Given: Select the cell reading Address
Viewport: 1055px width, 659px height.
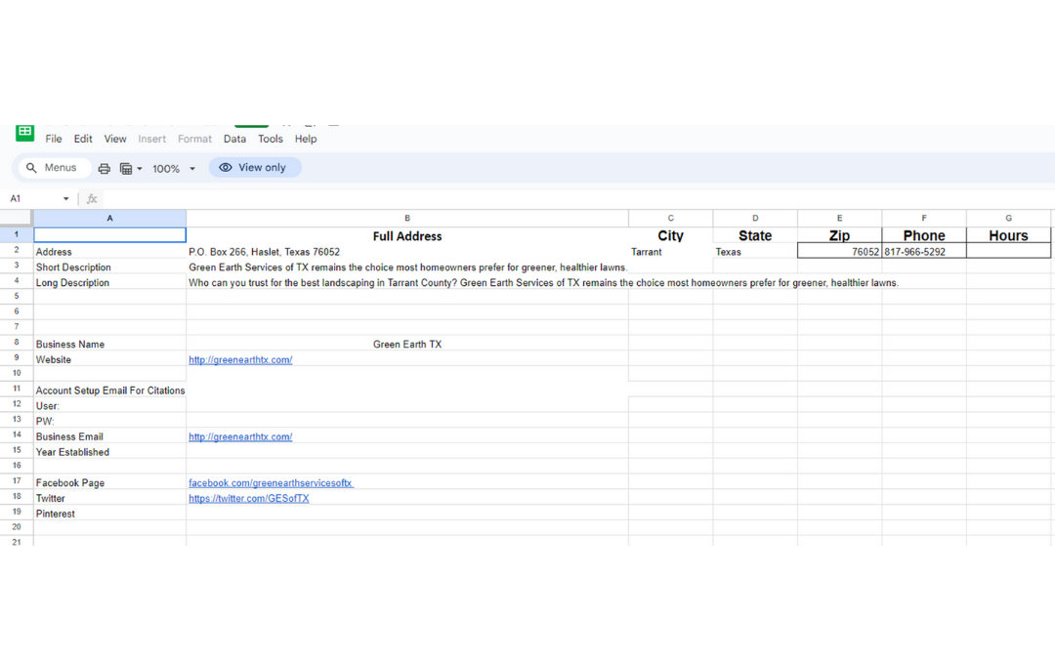Looking at the screenshot, I should 109,252.
